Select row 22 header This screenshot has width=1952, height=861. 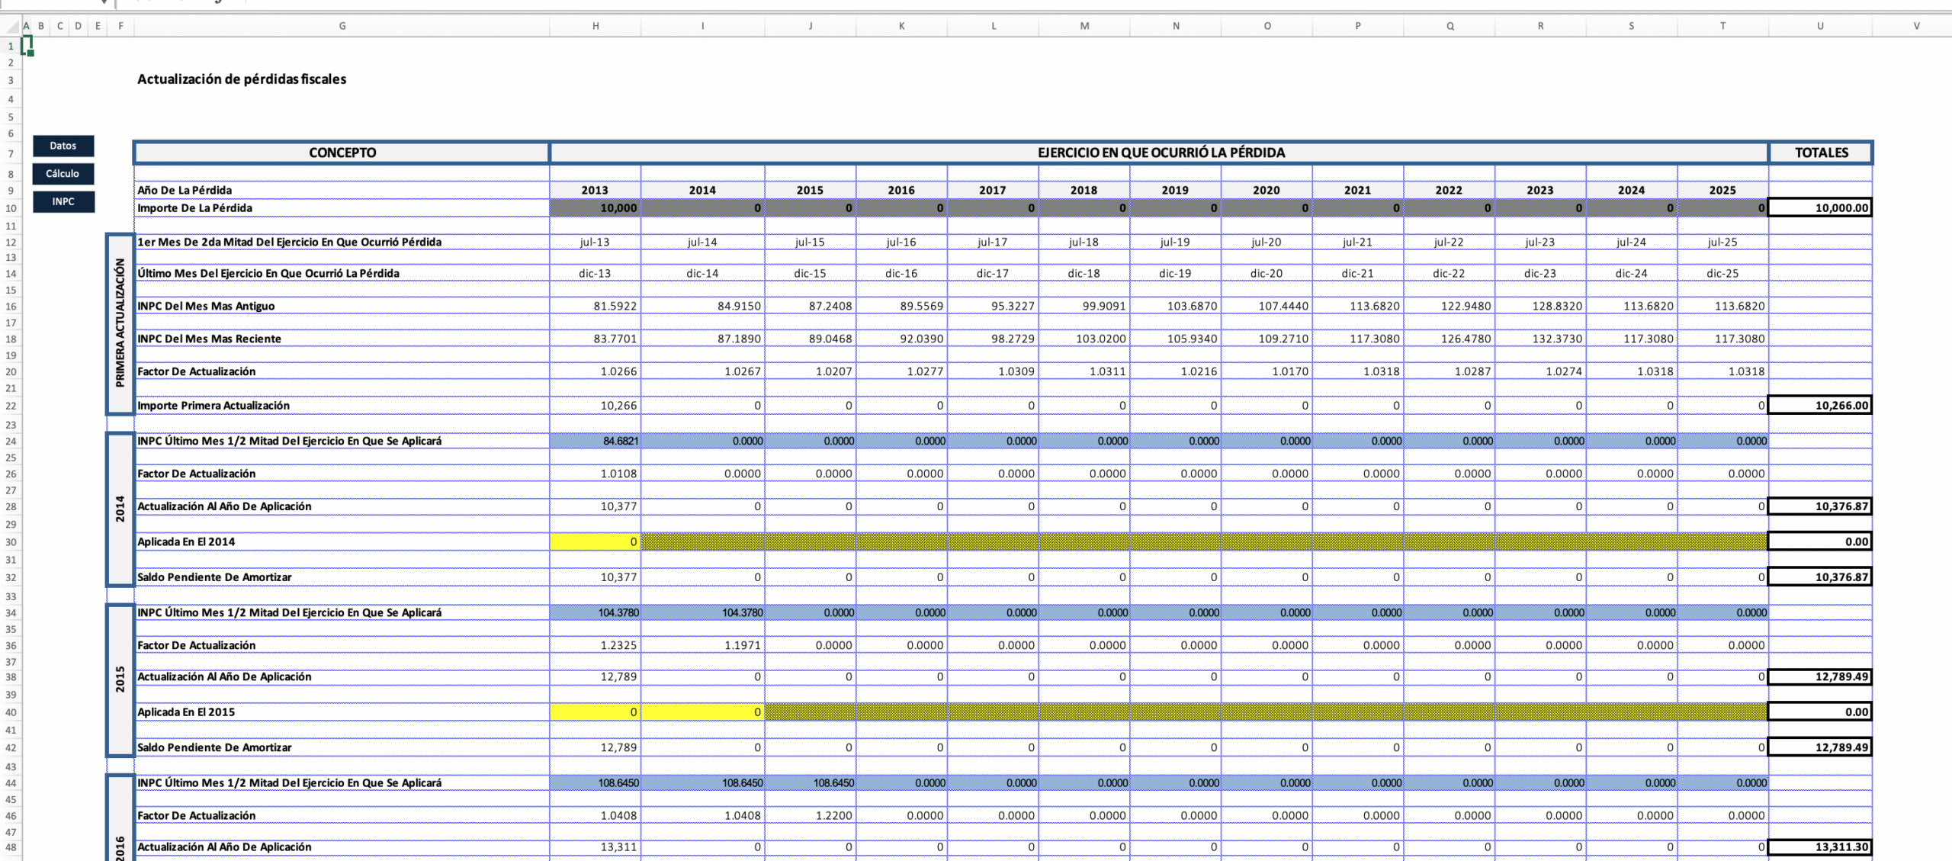(11, 406)
